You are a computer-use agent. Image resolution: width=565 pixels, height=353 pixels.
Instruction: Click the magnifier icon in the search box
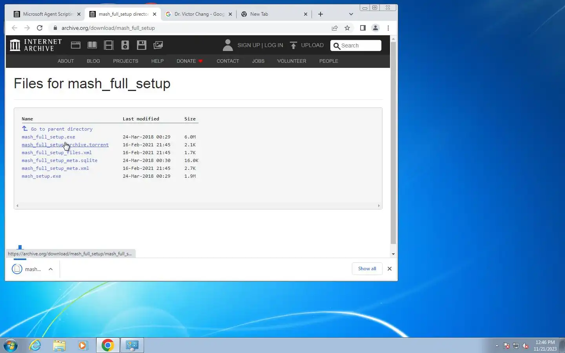click(337, 46)
